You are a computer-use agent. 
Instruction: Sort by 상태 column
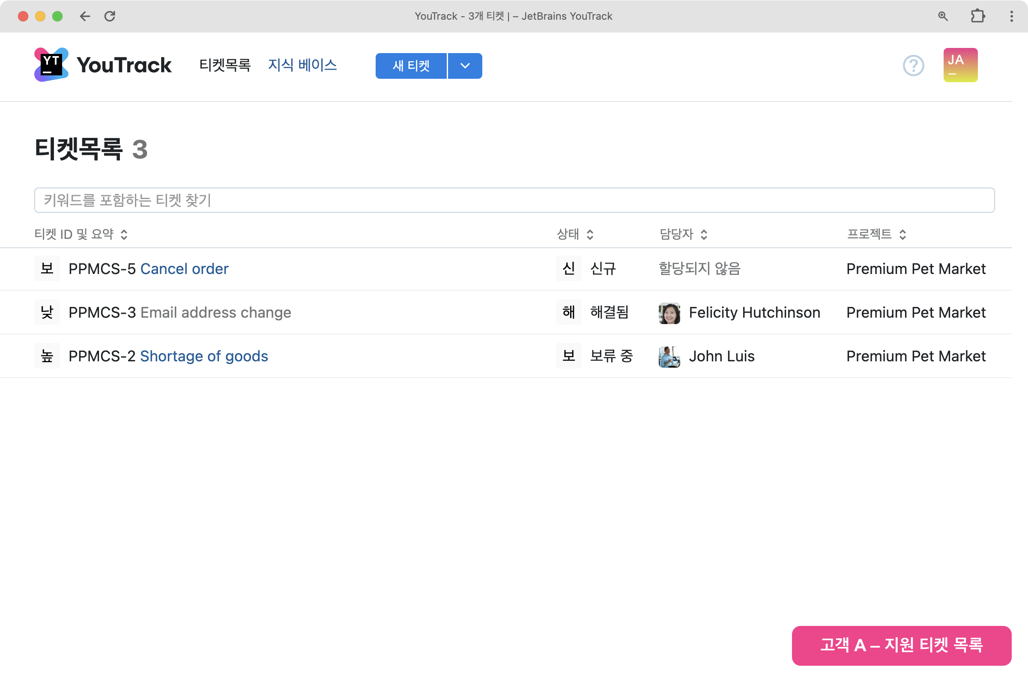(x=575, y=234)
